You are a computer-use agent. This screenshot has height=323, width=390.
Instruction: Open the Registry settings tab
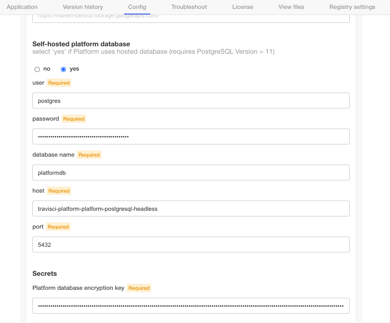(352, 7)
